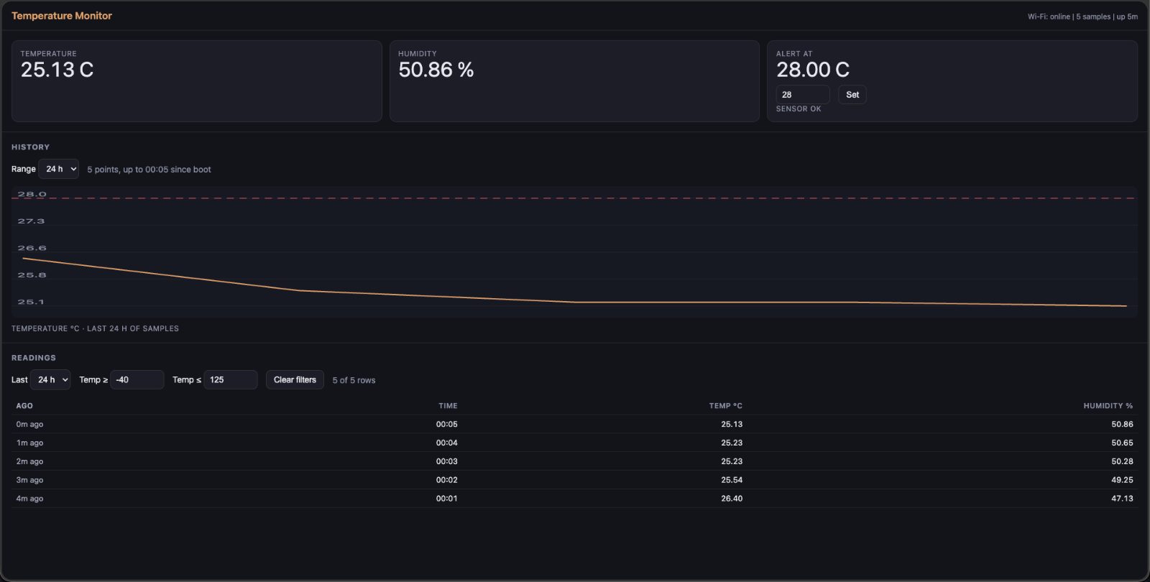Click the Temp ≥ minimum filter field

tap(137, 379)
